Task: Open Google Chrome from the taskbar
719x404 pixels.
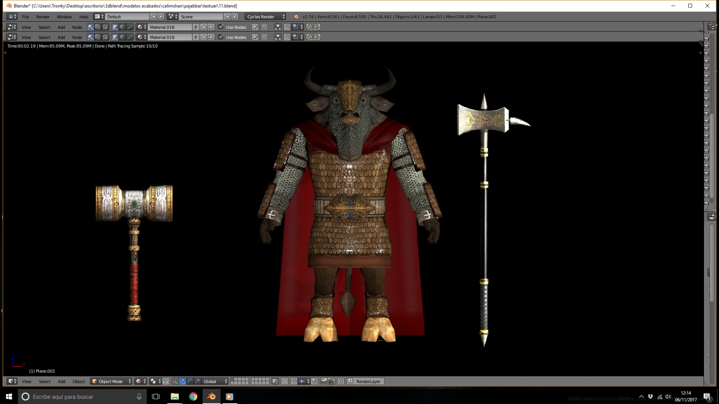Action: point(193,397)
